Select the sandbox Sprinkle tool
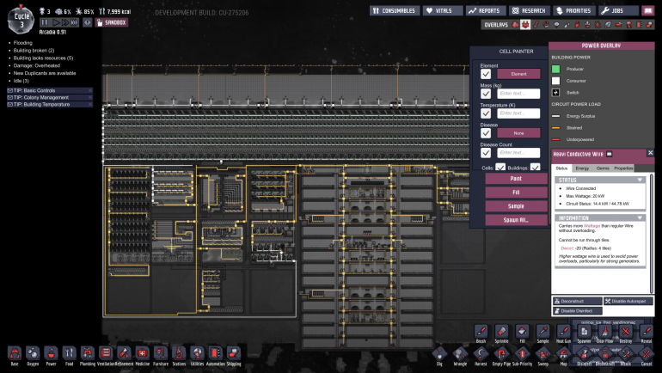Screen dimensions: 662x373 click(501, 332)
